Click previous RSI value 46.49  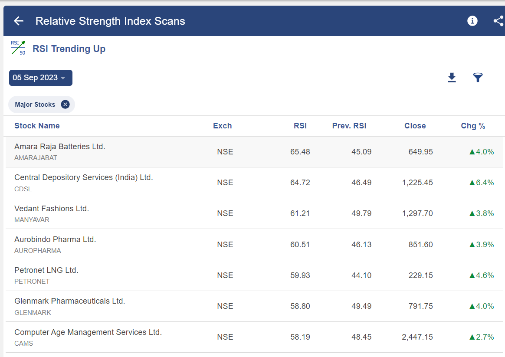pyautogui.click(x=361, y=183)
